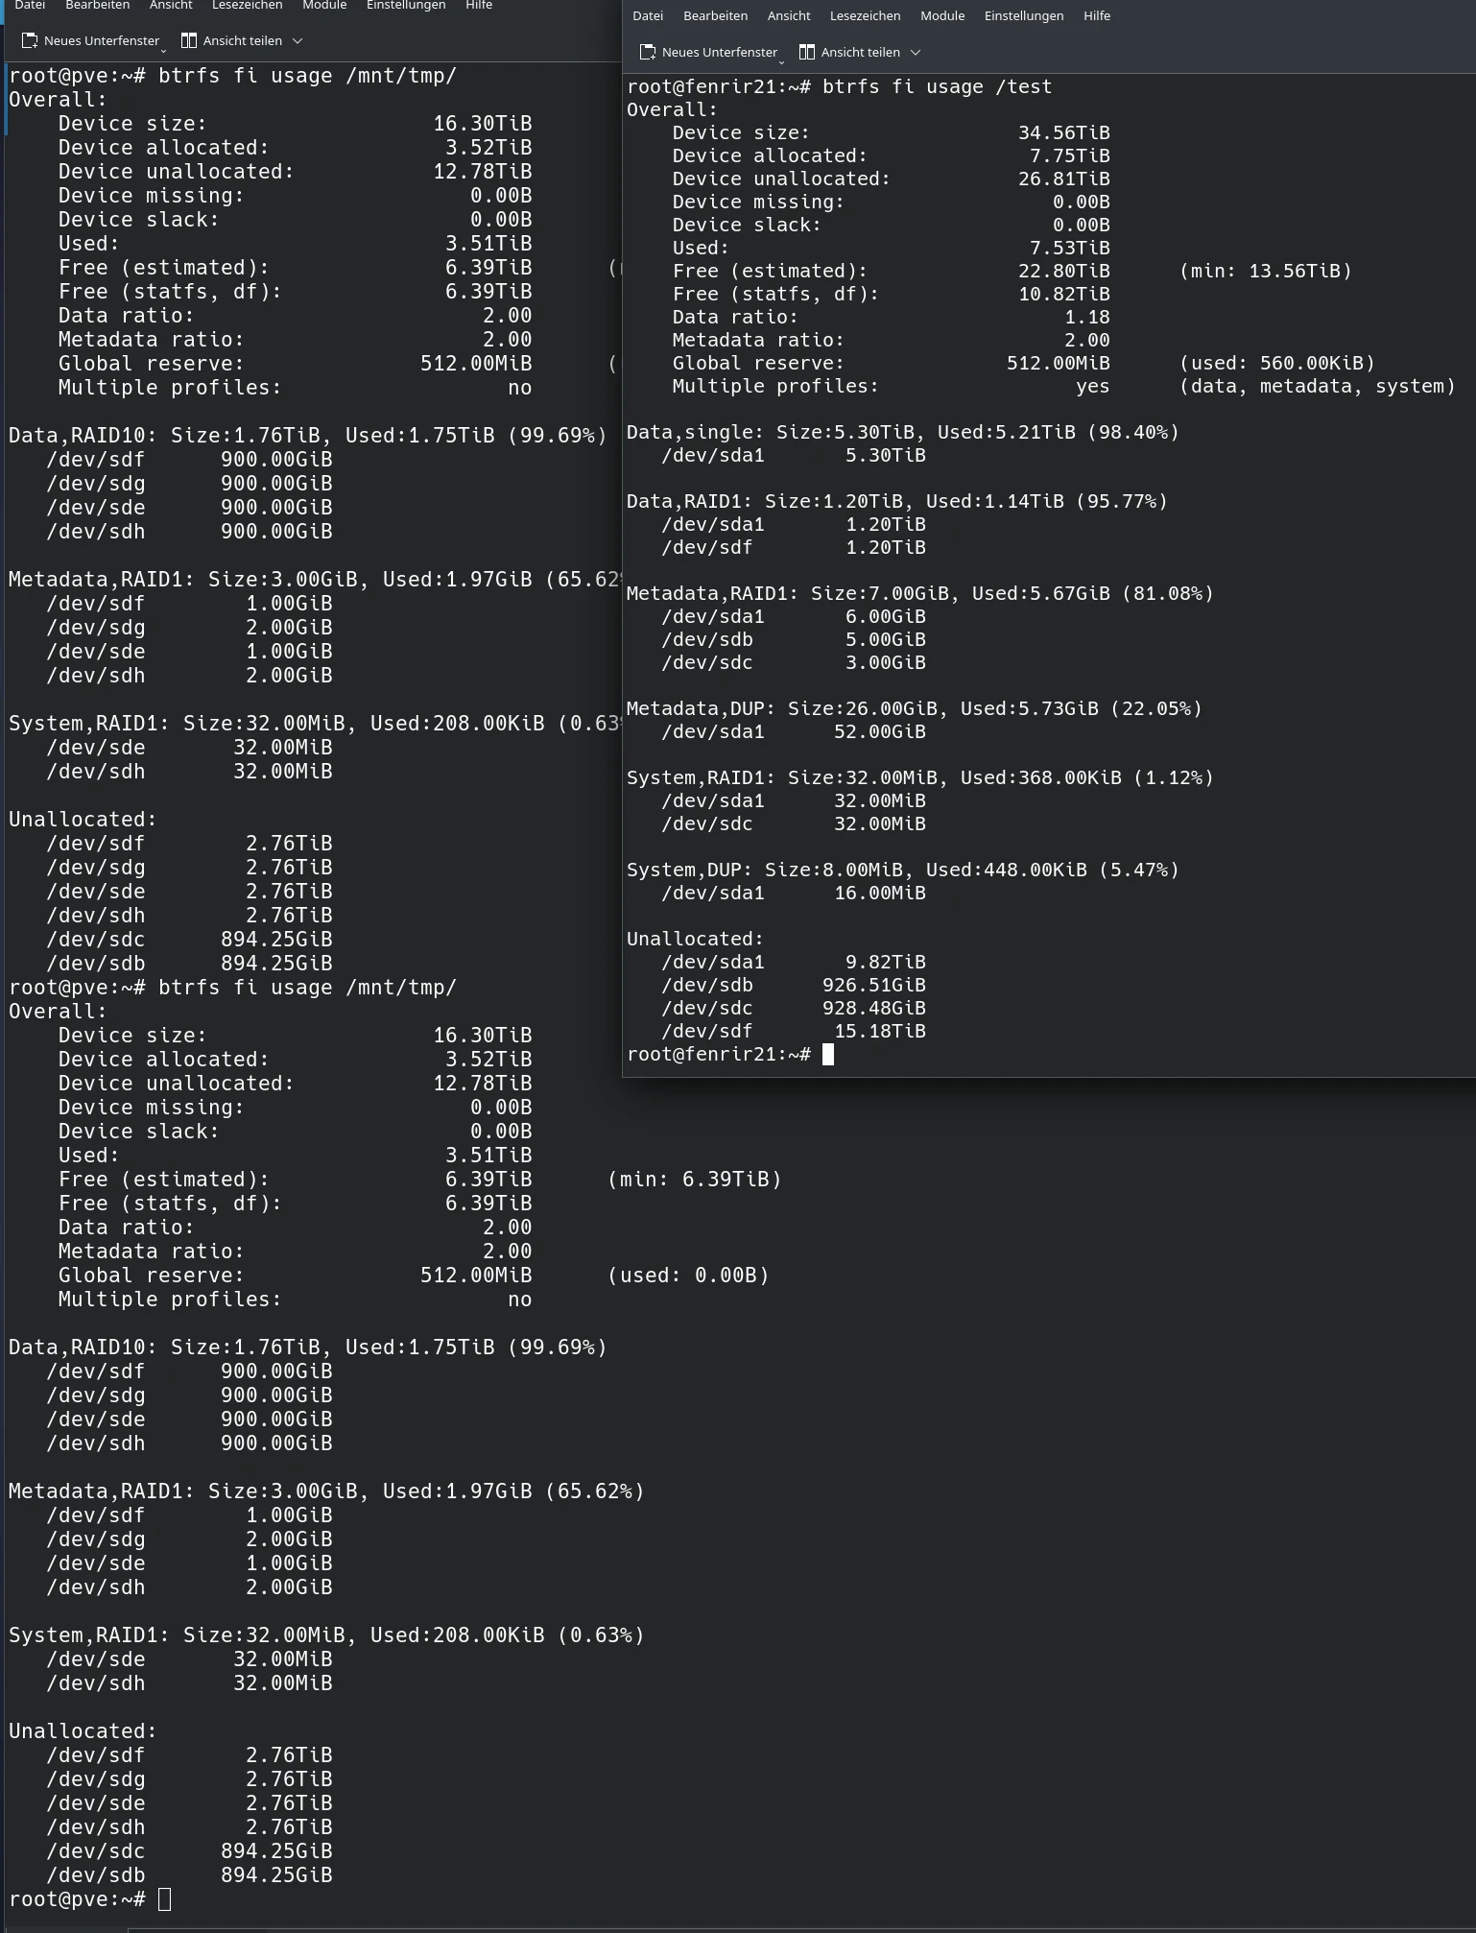Open the Einstellungen menu in the fenrir21 window
This screenshot has height=1933, width=1476.
[x=1023, y=15]
